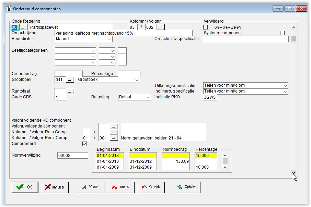Click the Grensbedrag input field
The height and width of the screenshot is (207, 311).
pyautogui.click(x=68, y=74)
